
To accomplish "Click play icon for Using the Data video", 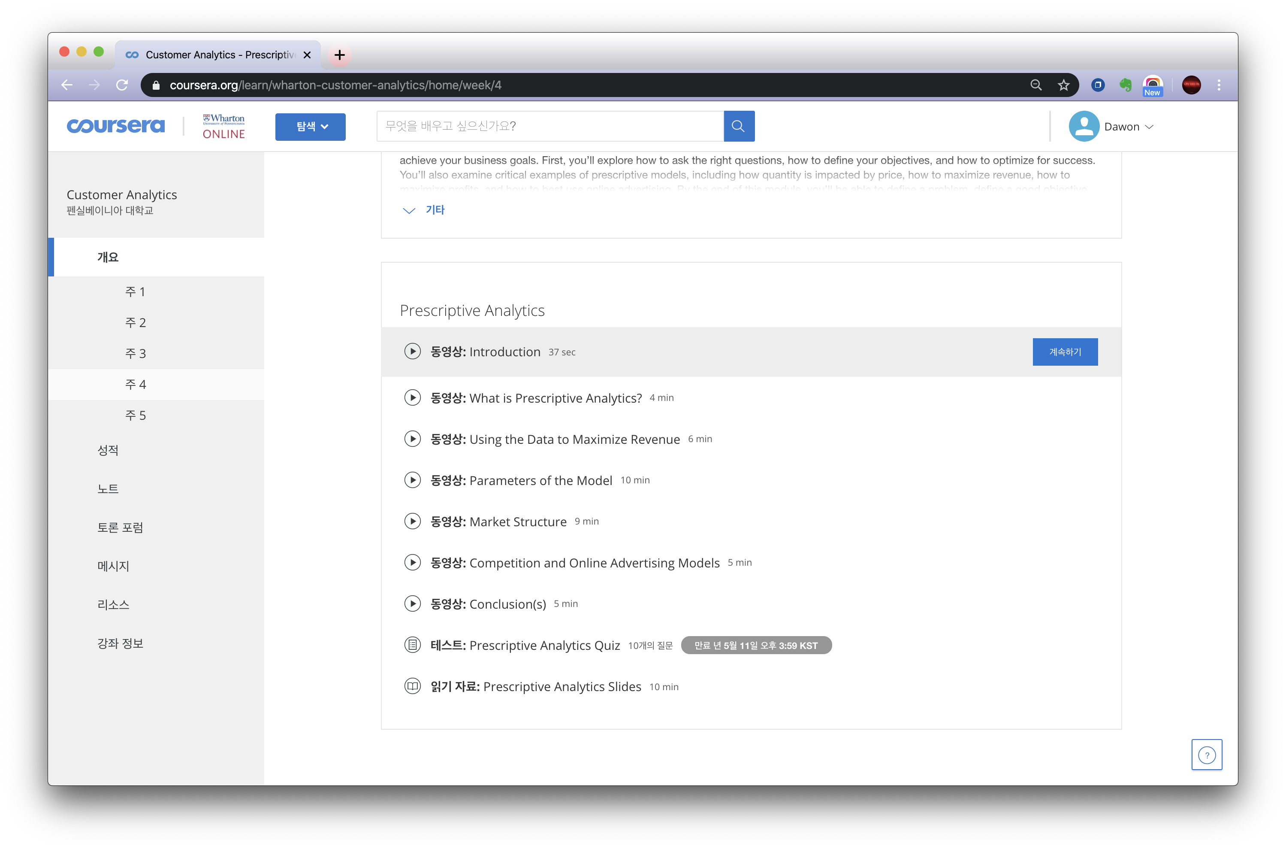I will (x=412, y=439).
